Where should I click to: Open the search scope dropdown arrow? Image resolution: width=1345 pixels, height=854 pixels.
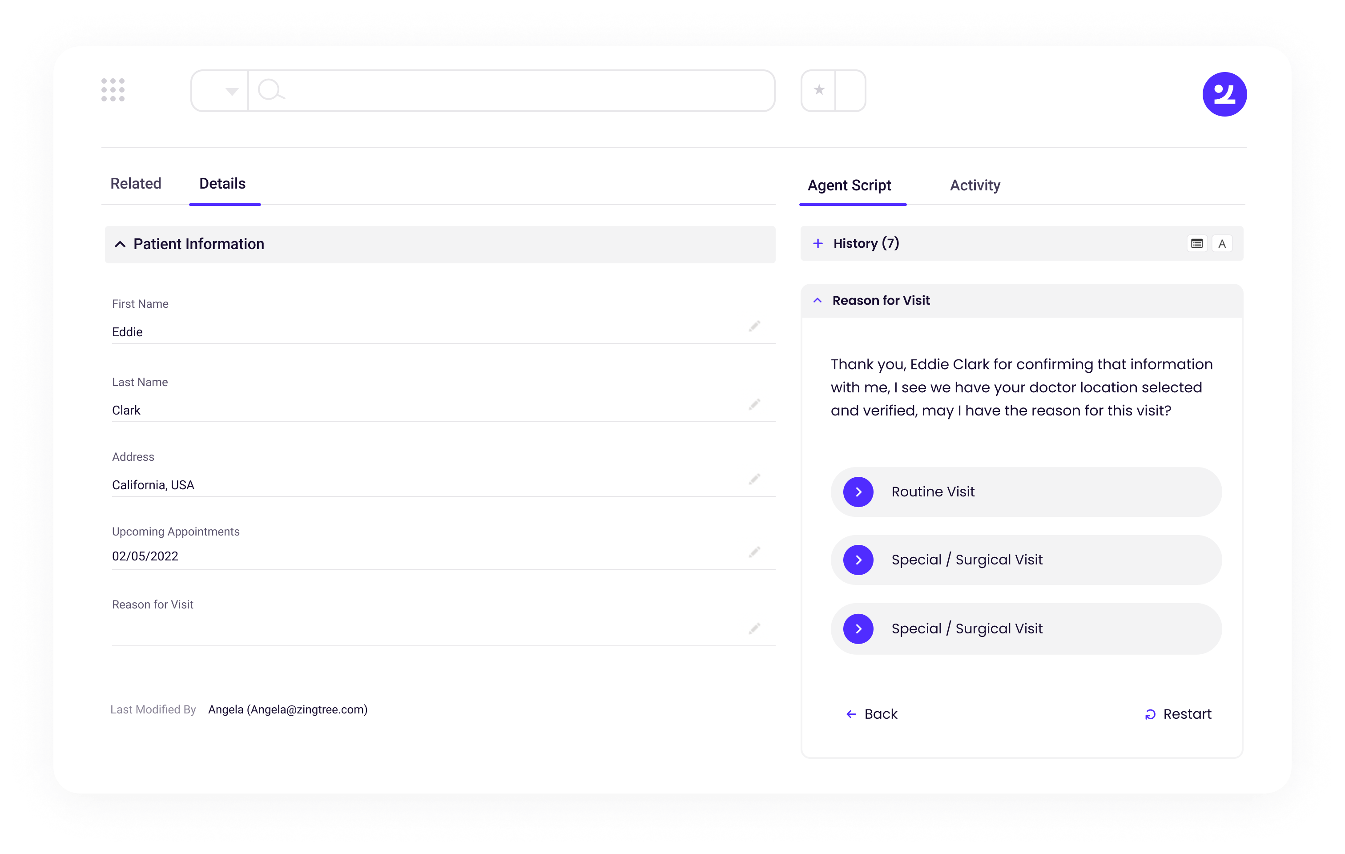pos(232,91)
